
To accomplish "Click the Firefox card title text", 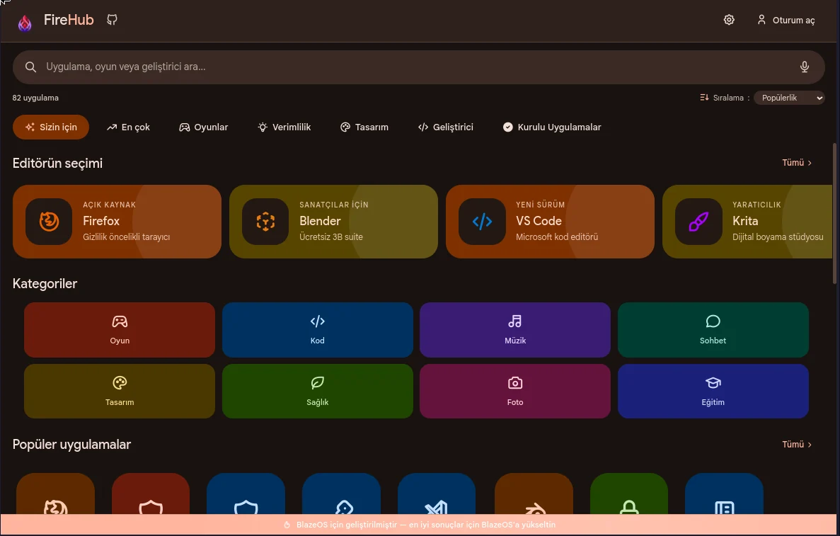I will click(101, 221).
